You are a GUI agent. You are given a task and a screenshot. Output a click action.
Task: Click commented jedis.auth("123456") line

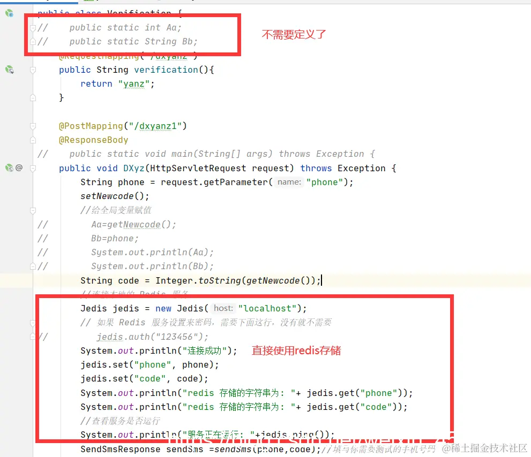tap(152, 337)
